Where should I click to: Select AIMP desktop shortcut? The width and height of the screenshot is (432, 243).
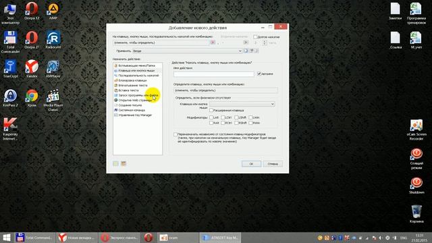(53, 11)
